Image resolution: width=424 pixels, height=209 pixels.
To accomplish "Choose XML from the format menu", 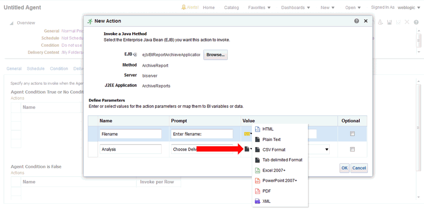I will tap(280, 201).
